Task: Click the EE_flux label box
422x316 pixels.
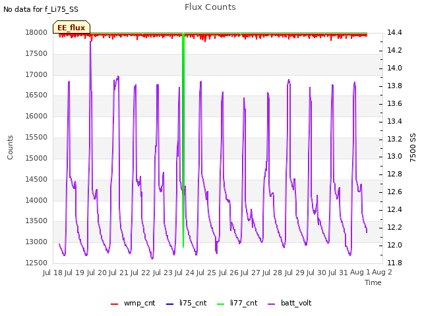Action: point(72,27)
